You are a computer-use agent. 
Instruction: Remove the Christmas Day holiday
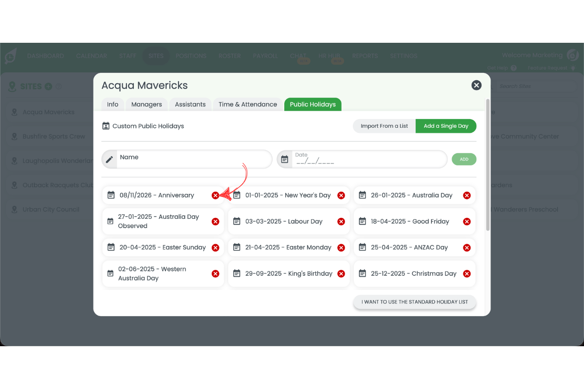467,274
